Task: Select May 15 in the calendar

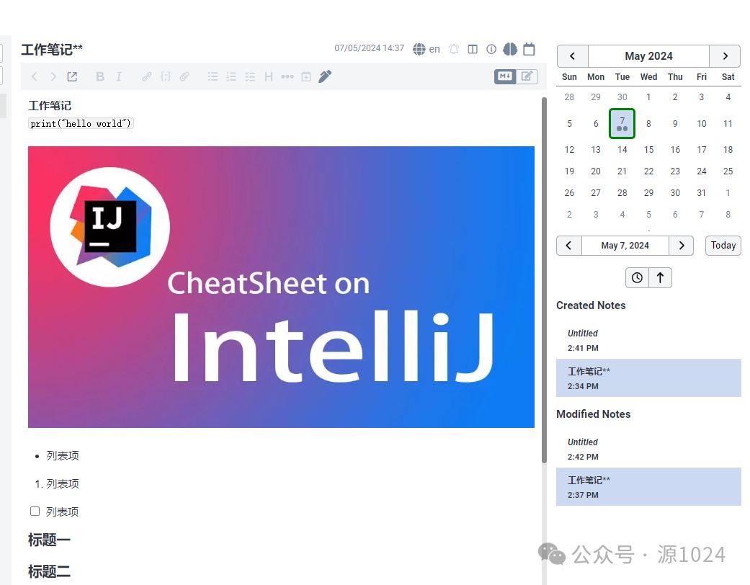Action: [648, 150]
